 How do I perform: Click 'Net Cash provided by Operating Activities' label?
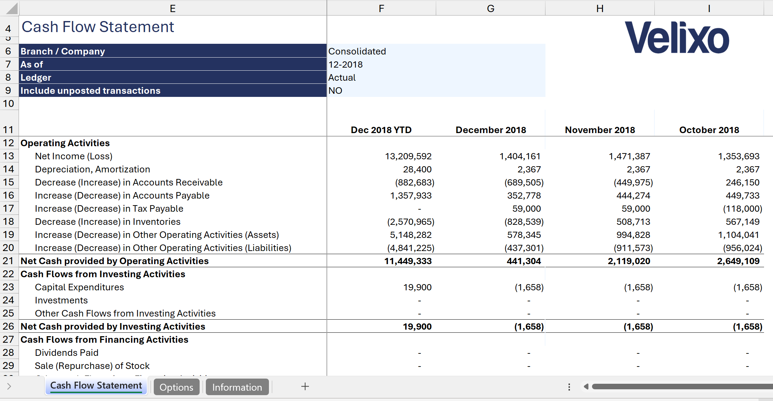click(114, 261)
